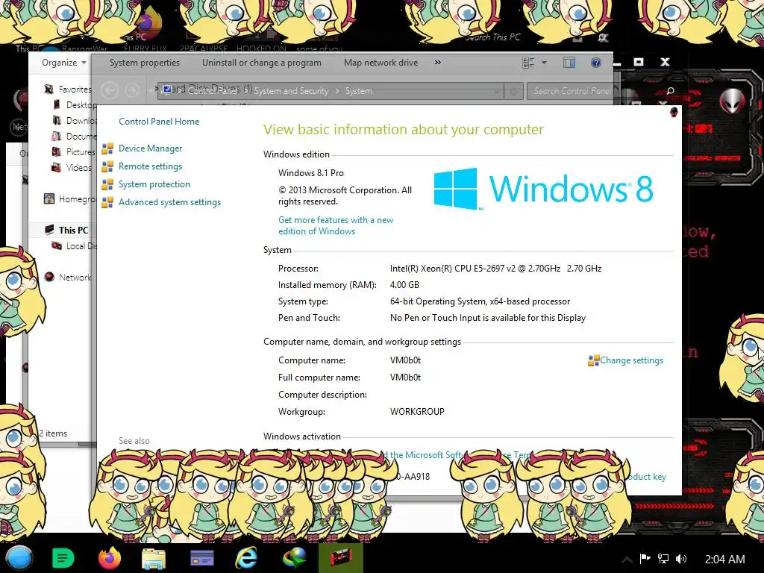Click the WORKGROUP value text
764x573 pixels.
pyautogui.click(x=417, y=412)
